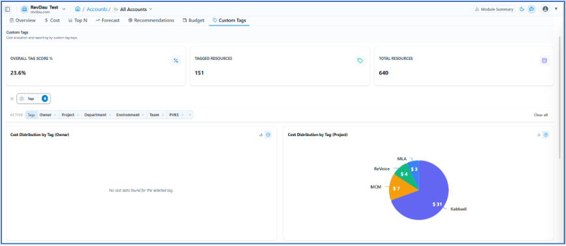The image size is (566, 246).
Task: Toggle dark mode with the moon icon
Action: tap(522, 9)
